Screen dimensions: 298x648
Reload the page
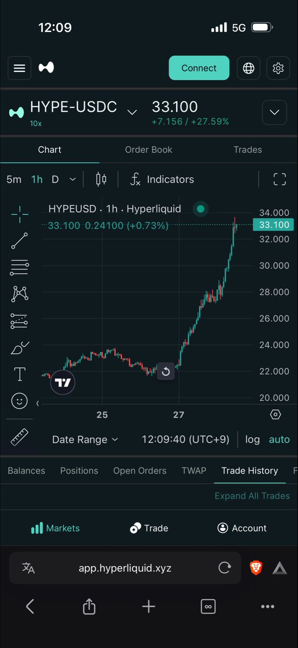pyautogui.click(x=225, y=568)
